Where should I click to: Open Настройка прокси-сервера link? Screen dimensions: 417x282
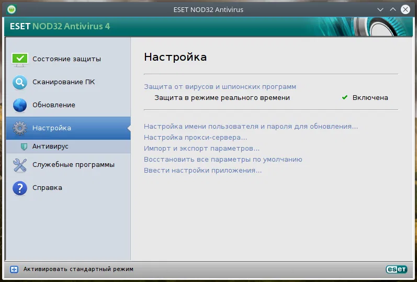[196, 138]
